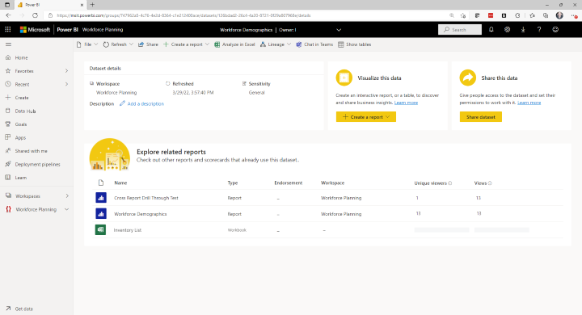Sort by the Endorsement column header
Screen dimensions: 582x315
289,183
